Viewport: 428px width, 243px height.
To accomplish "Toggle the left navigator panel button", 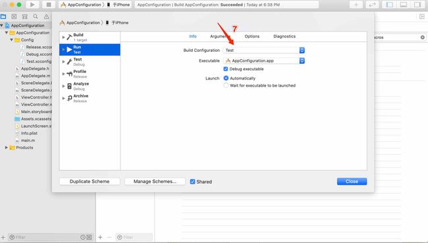I will tap(389, 5).
